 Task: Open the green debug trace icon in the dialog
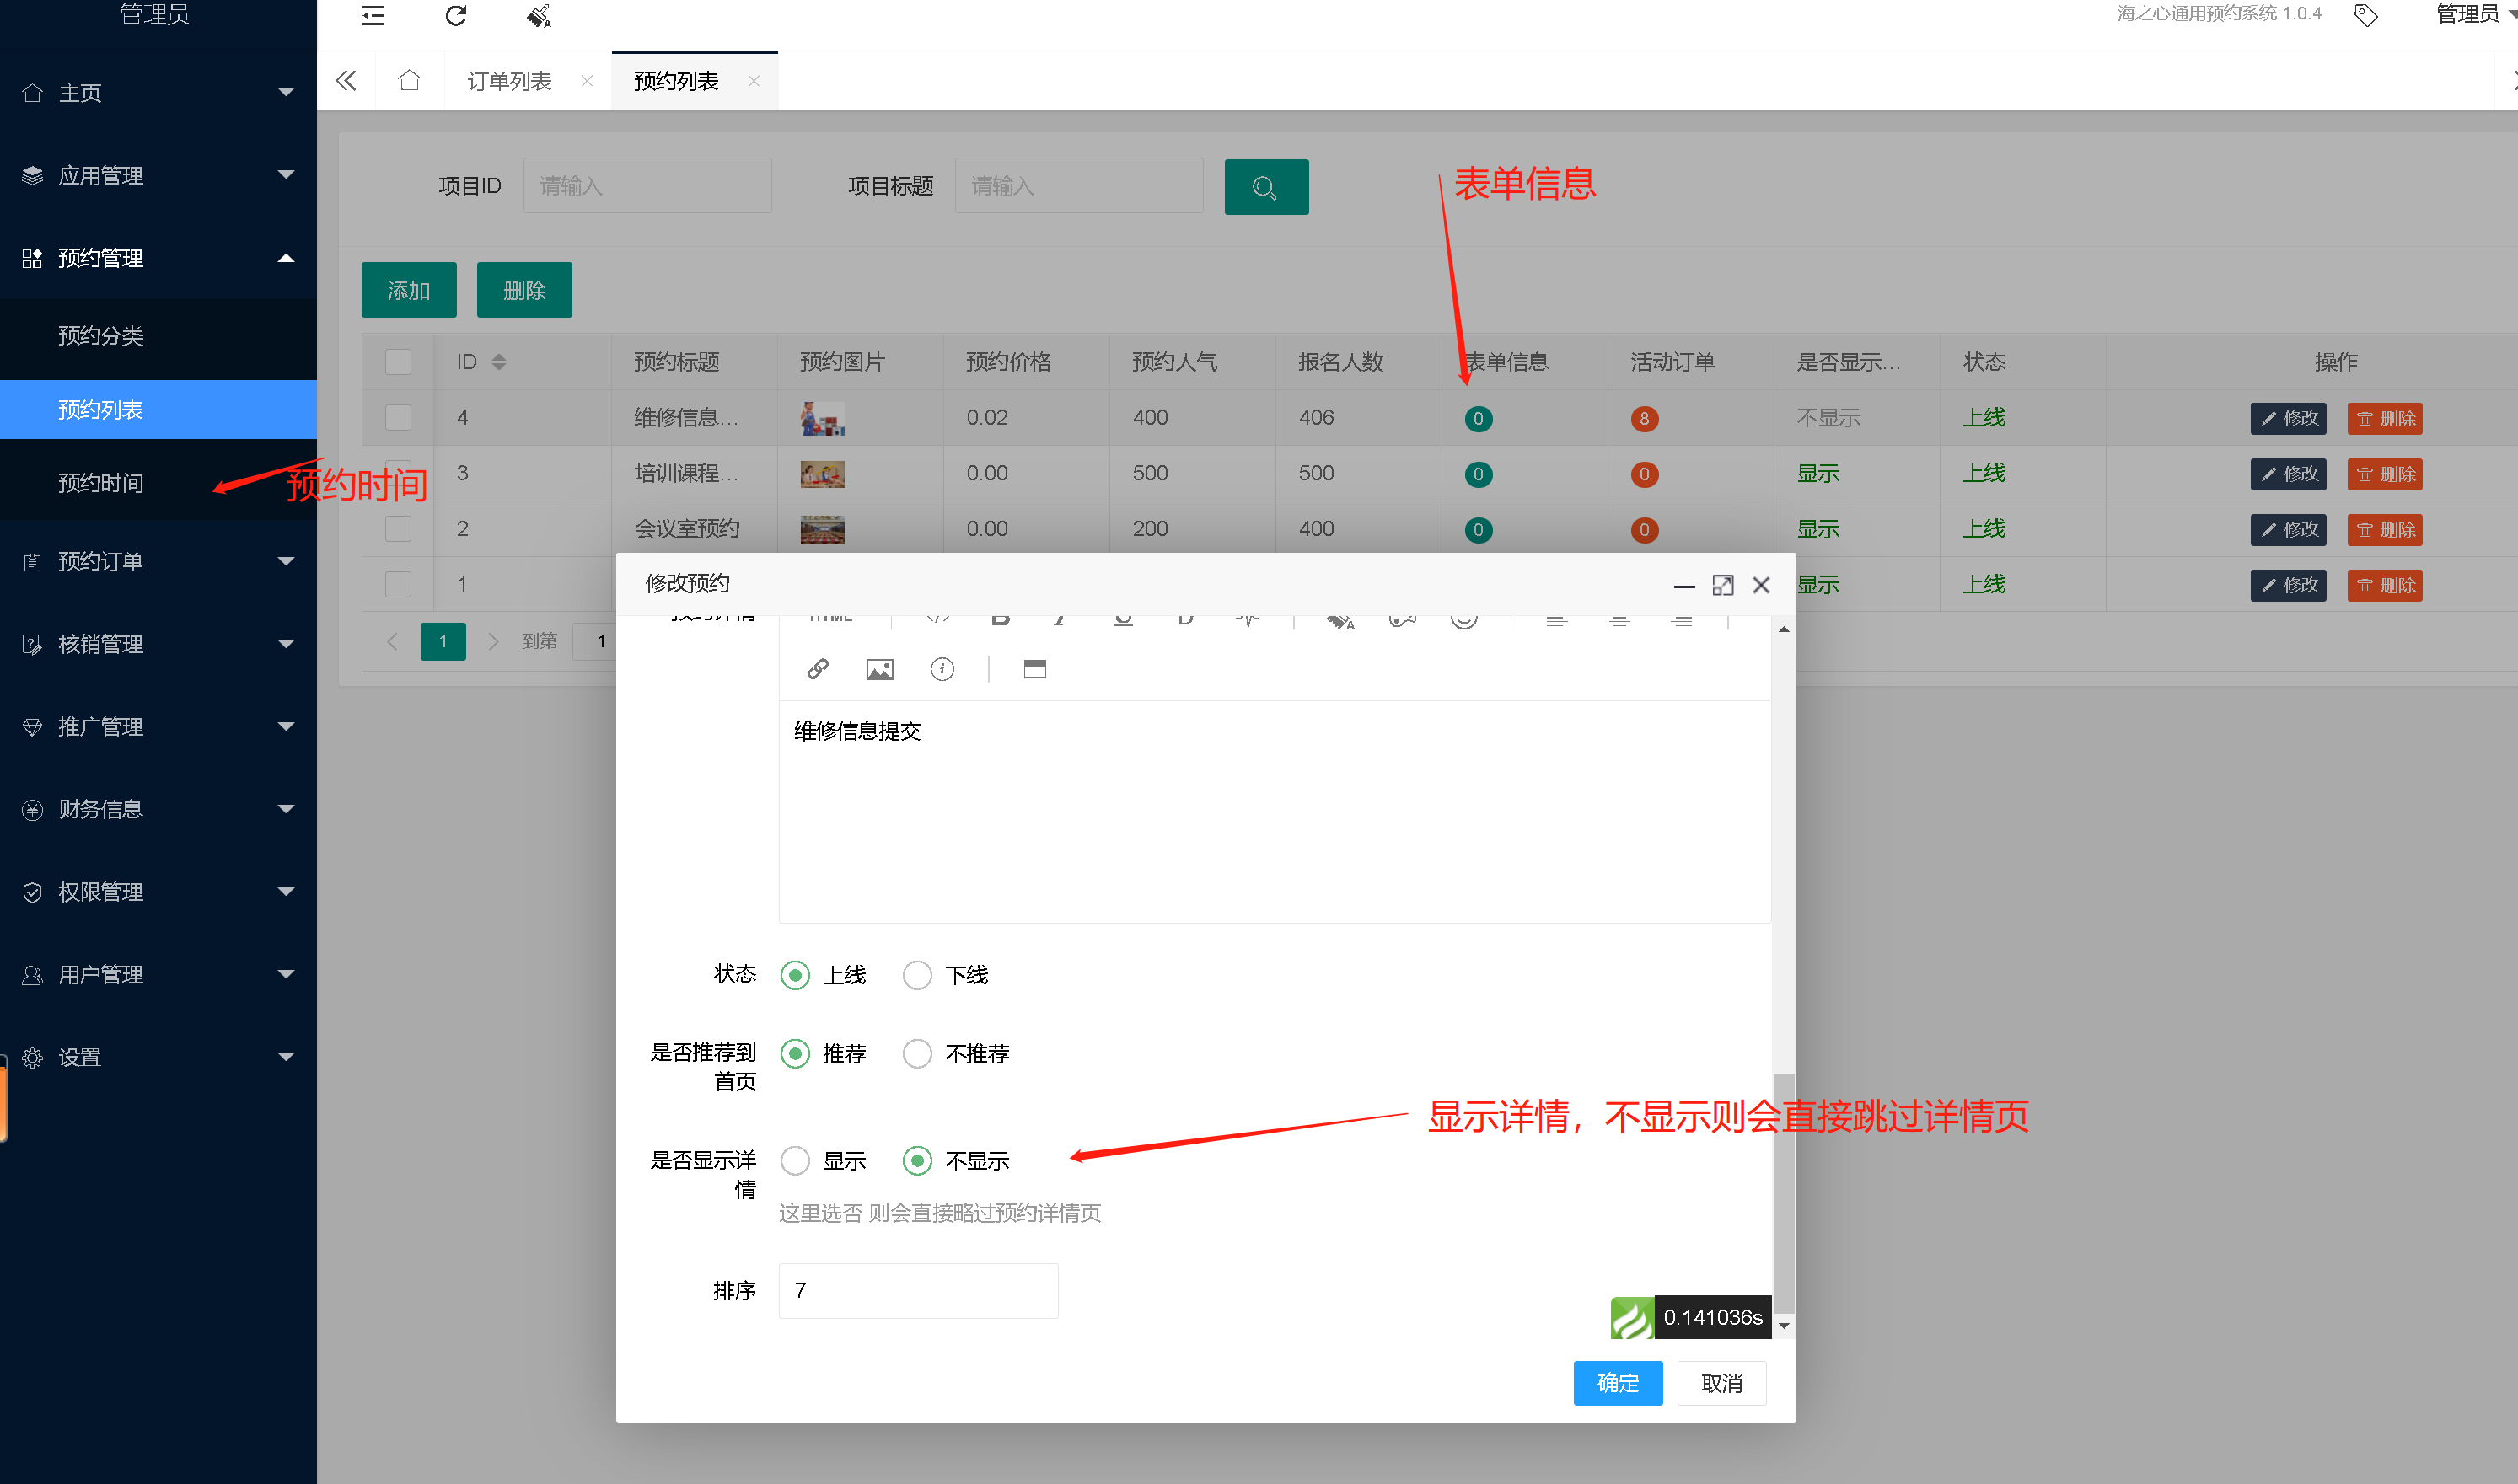[1631, 1318]
